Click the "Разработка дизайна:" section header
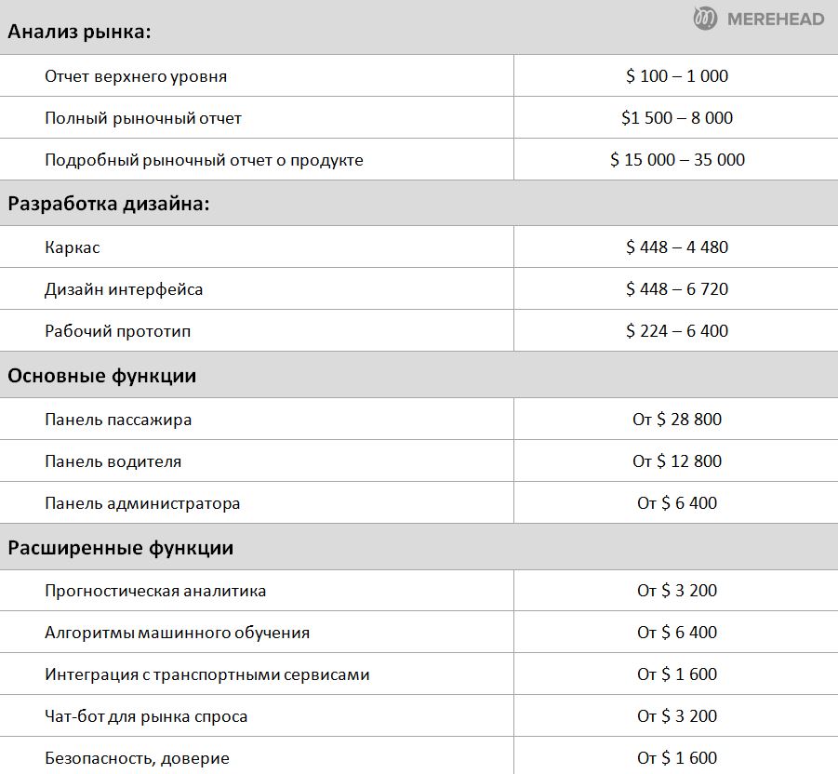The width and height of the screenshot is (838, 774). tap(109, 204)
